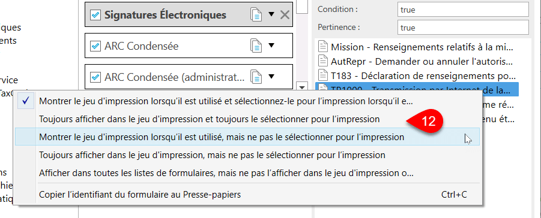Toggle the ARC Condensée checkbox
The width and height of the screenshot is (541, 218).
(x=95, y=46)
